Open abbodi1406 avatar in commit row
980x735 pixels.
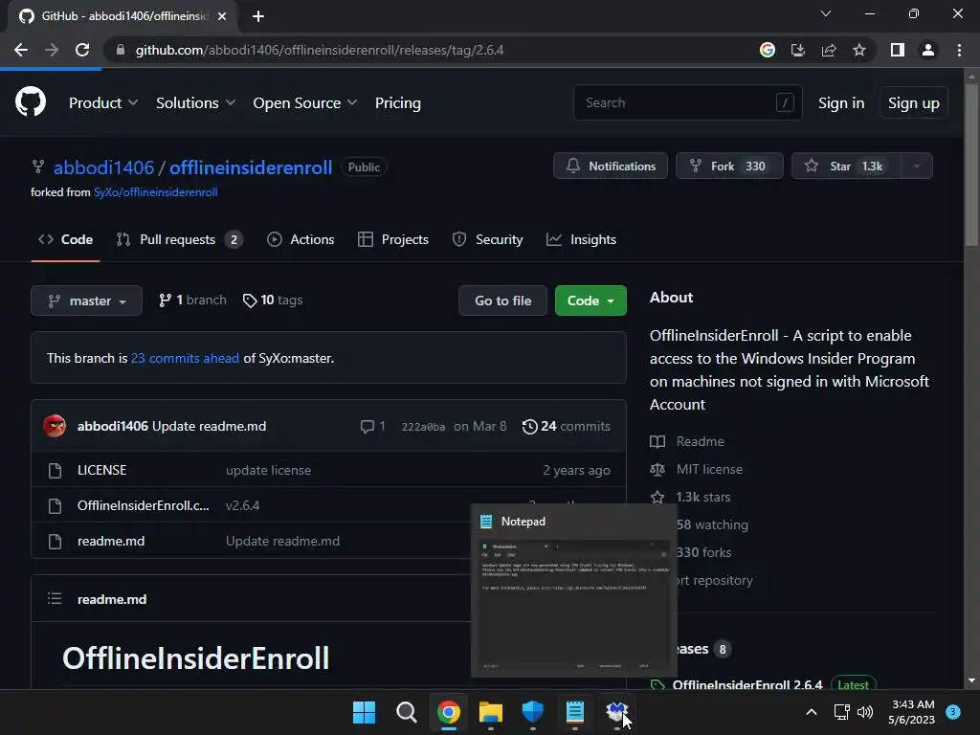click(x=55, y=426)
